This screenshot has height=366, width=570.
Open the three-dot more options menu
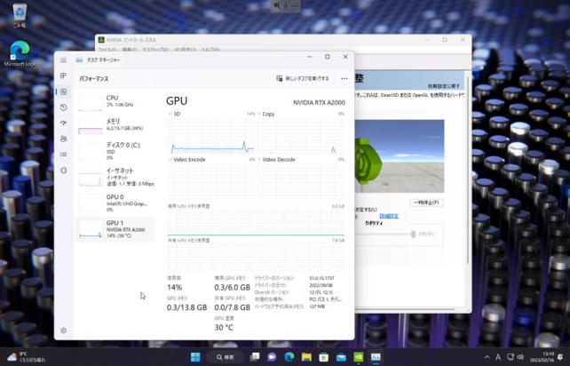click(x=344, y=78)
